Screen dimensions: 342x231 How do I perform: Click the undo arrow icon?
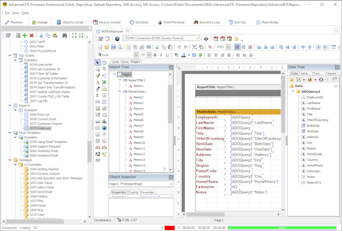(x=179, y=47)
